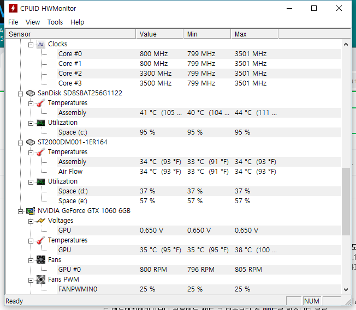Click the thermometer icon under SanDisk drive

pyautogui.click(x=41, y=103)
